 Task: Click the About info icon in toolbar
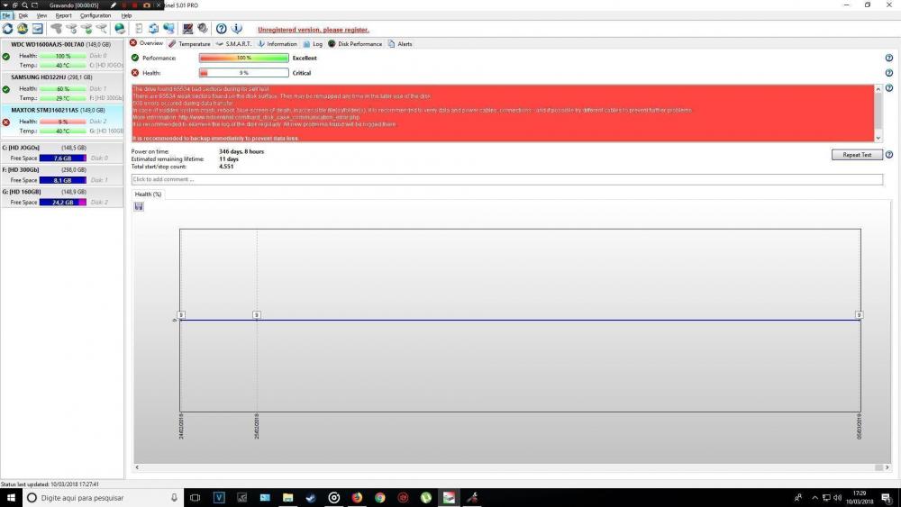pos(237,29)
